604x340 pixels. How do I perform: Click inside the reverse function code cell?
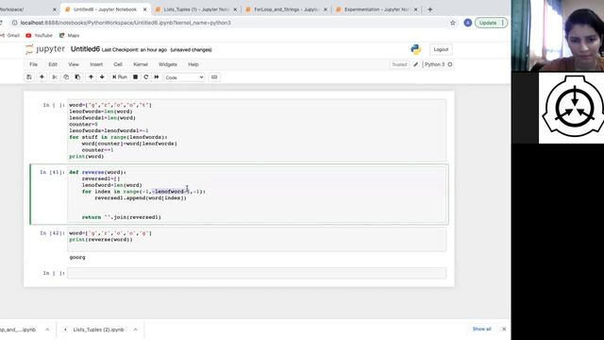point(257,195)
